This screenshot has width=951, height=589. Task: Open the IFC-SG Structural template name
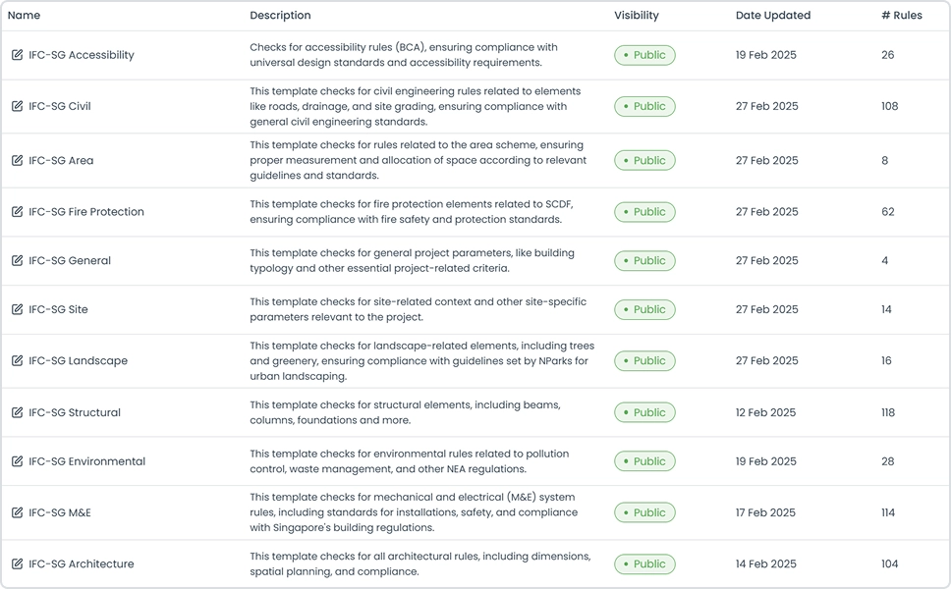(75, 412)
